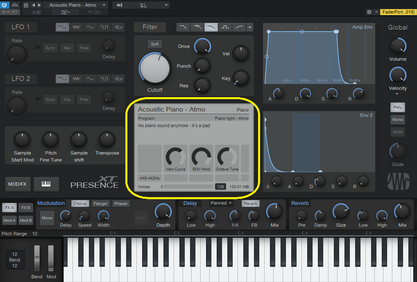Toggle the Global Glide button

tap(398, 132)
